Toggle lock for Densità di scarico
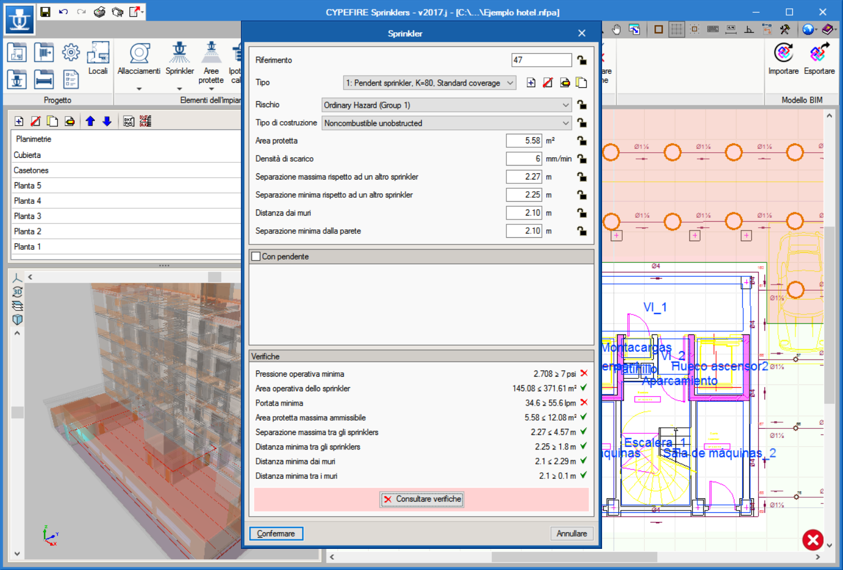Image resolution: width=843 pixels, height=570 pixels. [x=581, y=159]
